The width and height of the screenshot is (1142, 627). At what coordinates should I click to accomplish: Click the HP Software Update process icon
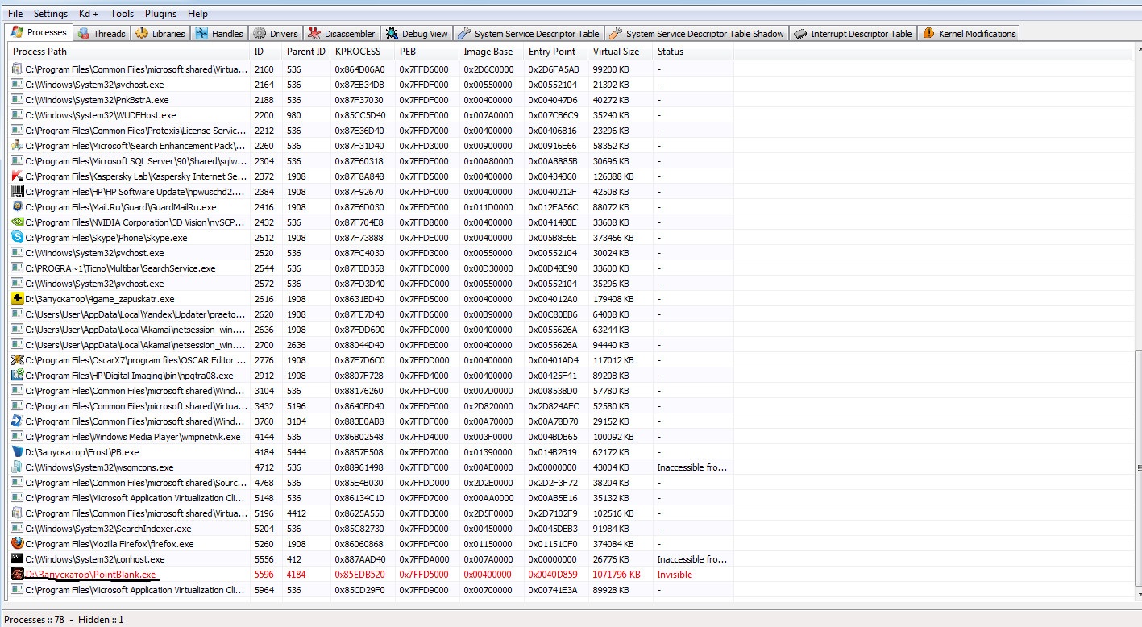coord(17,192)
